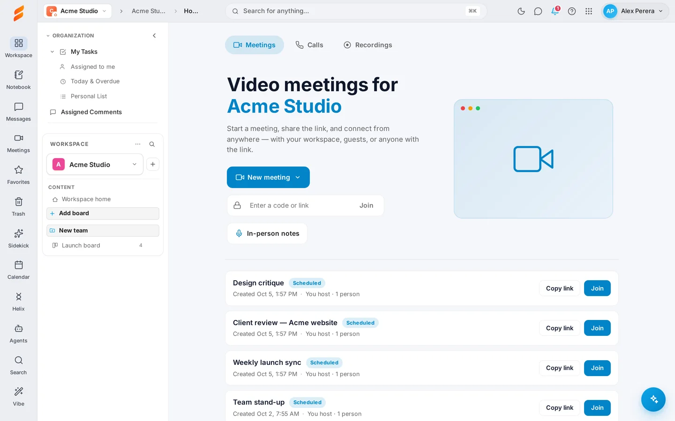Click the Add board button
This screenshot has height=421, width=675.
103,213
